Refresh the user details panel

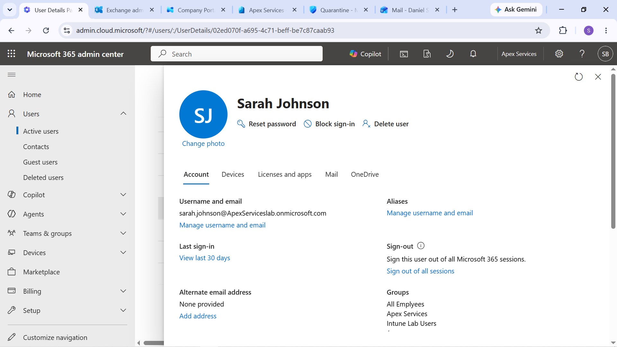(x=579, y=77)
